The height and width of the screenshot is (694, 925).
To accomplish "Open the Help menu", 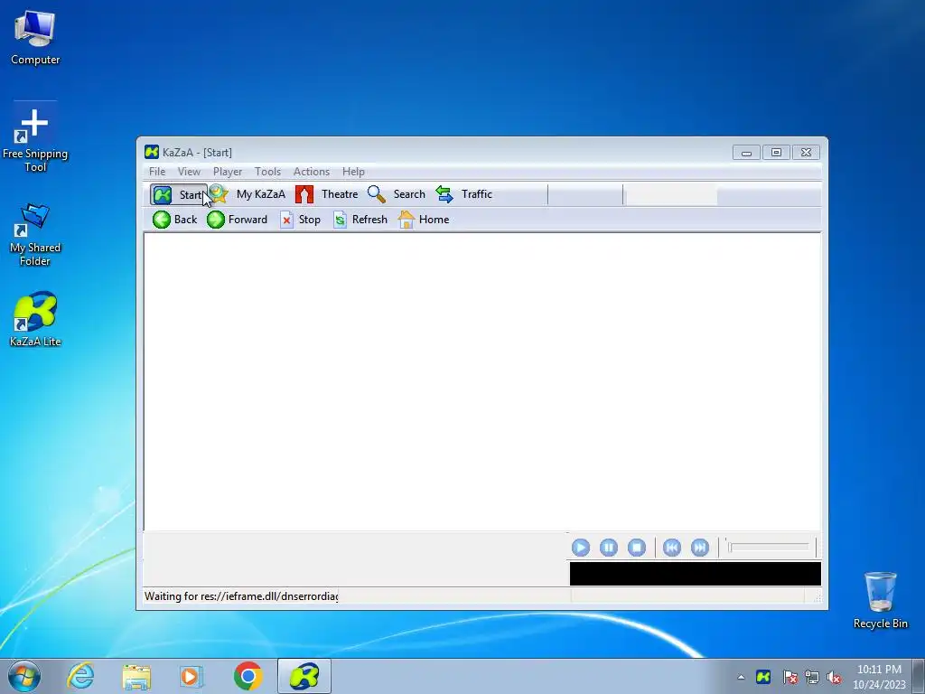I will pyautogui.click(x=353, y=172).
